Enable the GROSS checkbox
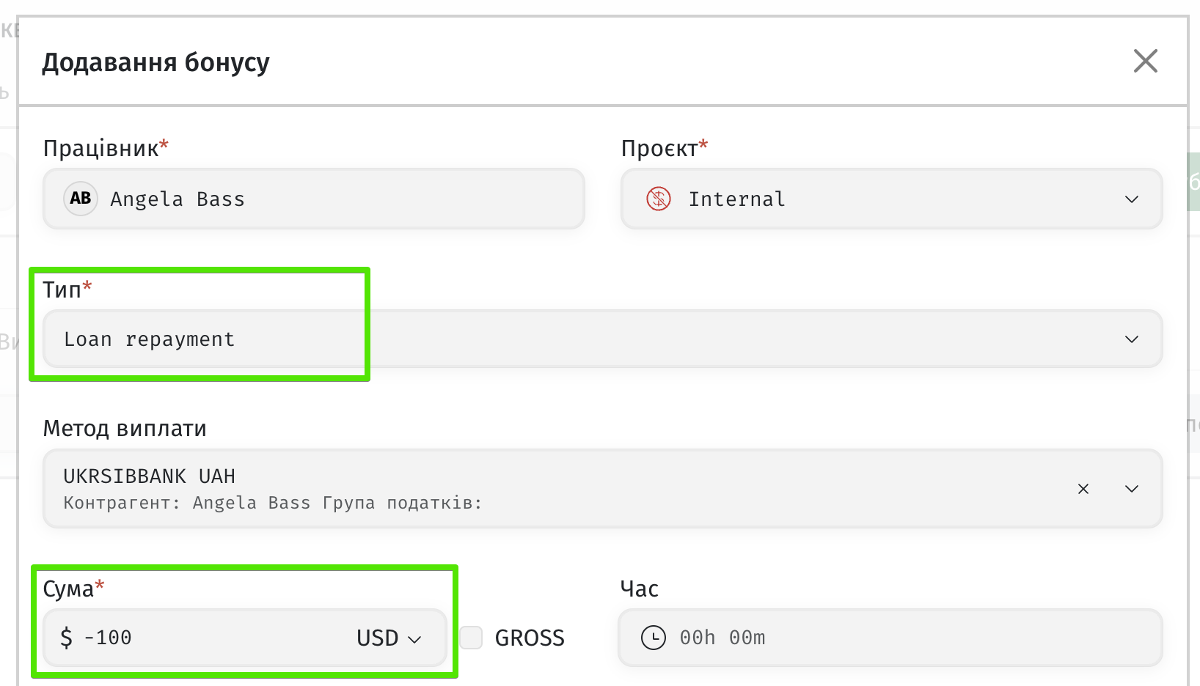The image size is (1200, 686). (x=472, y=638)
